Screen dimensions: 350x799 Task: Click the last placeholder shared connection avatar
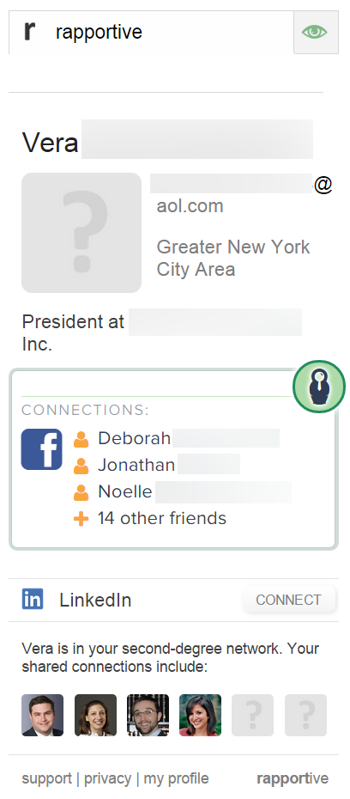click(x=305, y=715)
